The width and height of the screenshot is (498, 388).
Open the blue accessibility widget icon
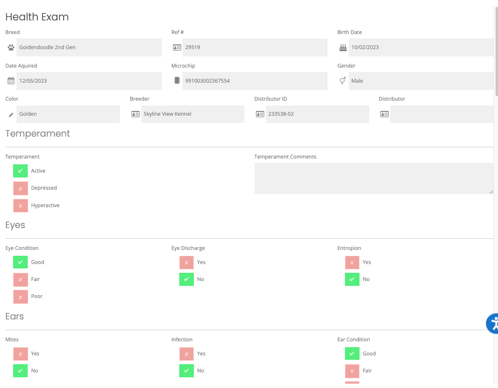[x=493, y=323]
